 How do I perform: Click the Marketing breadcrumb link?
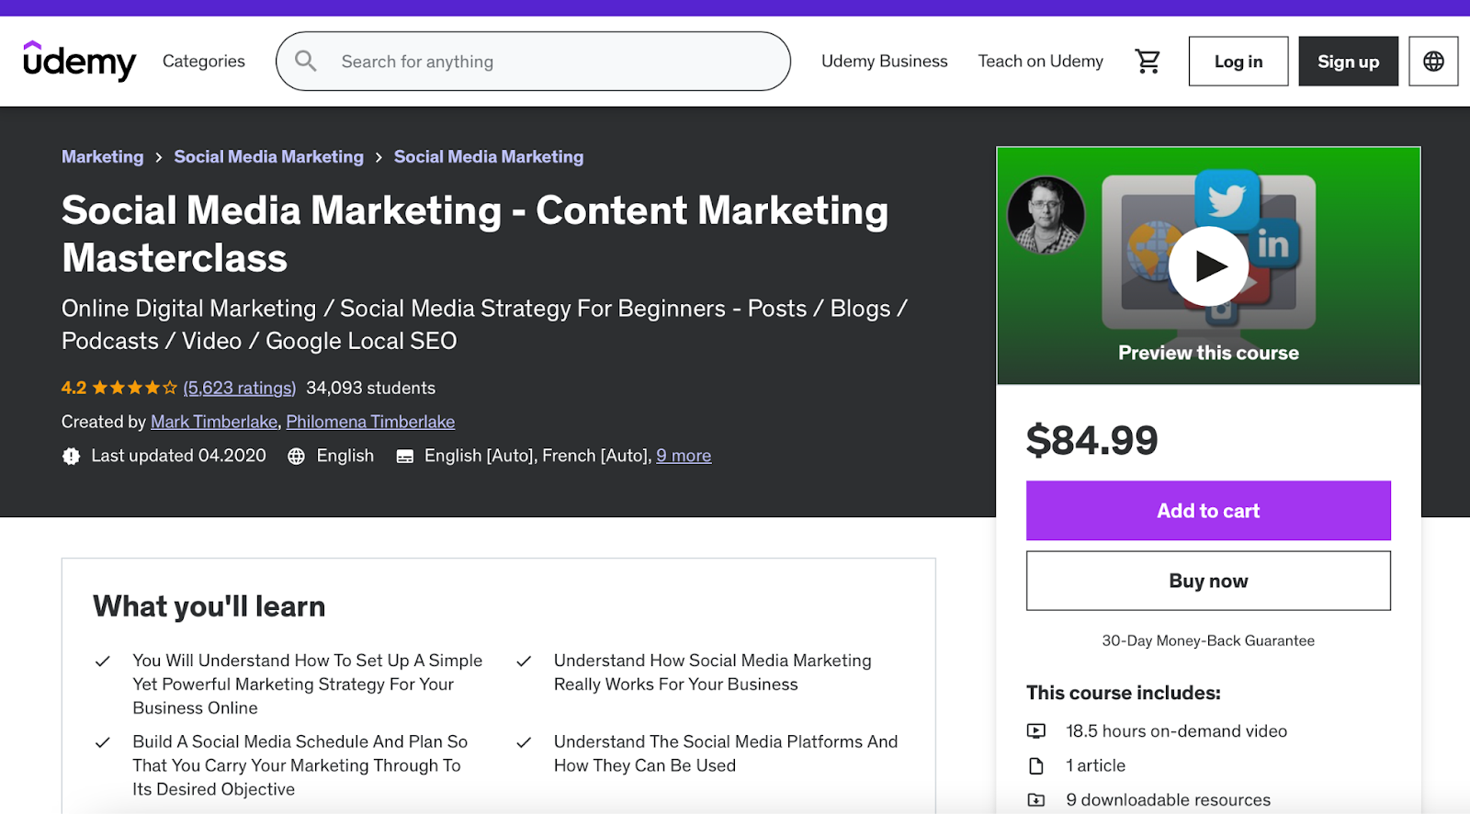pyautogui.click(x=102, y=157)
